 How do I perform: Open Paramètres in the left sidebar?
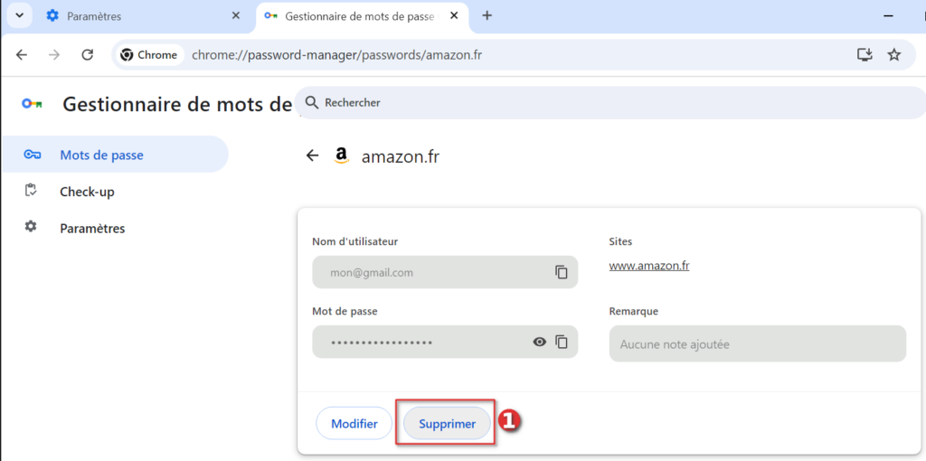click(92, 228)
